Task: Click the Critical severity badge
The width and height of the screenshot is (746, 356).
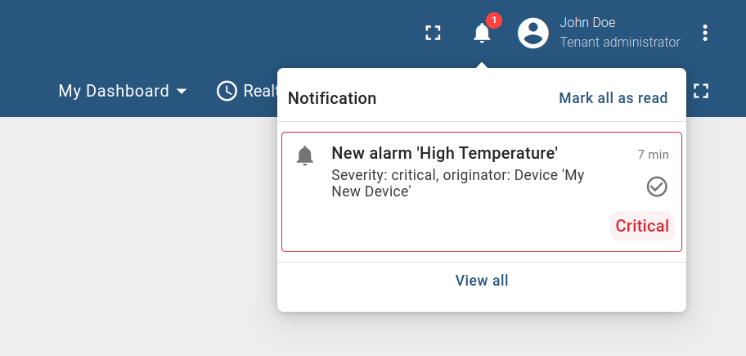Action: 642,226
